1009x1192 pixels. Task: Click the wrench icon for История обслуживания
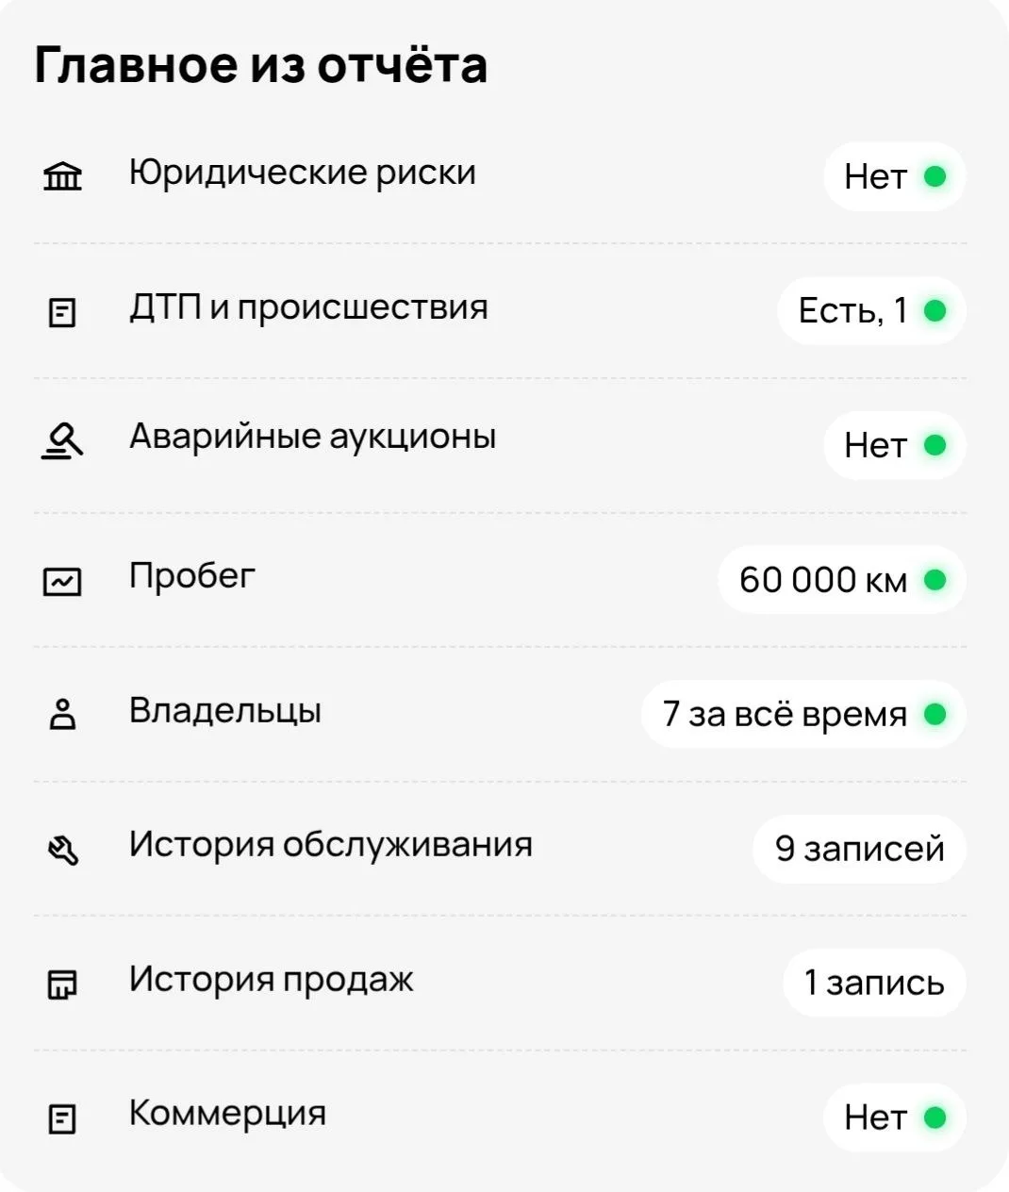click(x=62, y=850)
